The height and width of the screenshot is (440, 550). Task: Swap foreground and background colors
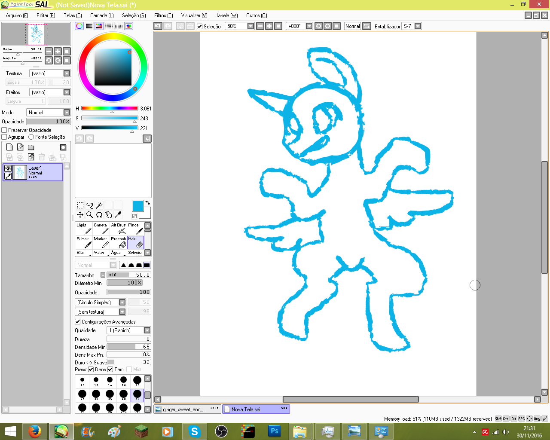pos(147,203)
